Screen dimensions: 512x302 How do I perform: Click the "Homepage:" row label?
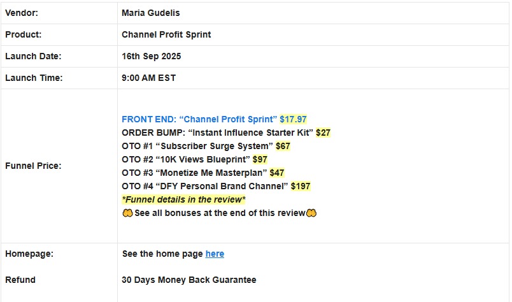click(x=29, y=254)
